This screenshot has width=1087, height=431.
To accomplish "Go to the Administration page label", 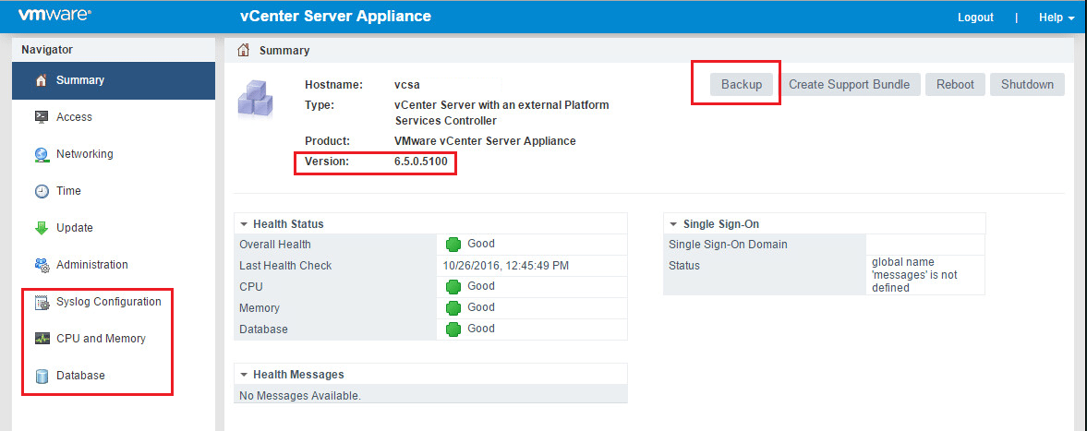I will [91, 265].
